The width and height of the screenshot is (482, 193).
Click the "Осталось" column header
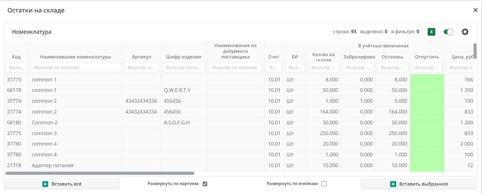click(x=392, y=57)
